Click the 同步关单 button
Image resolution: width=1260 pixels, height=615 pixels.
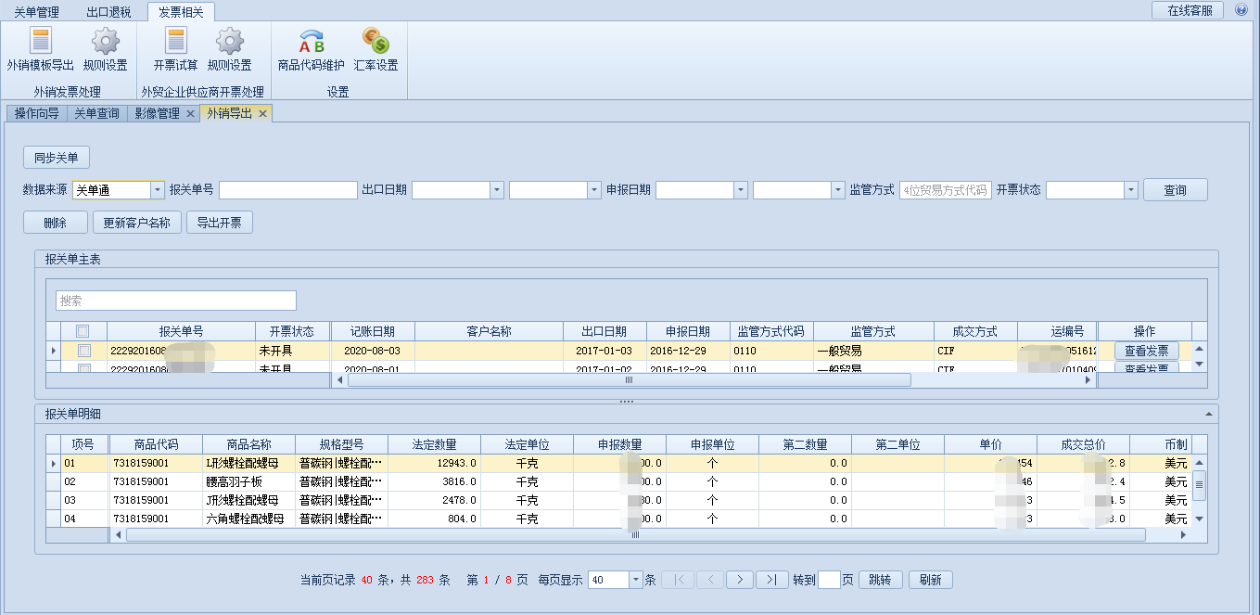point(57,158)
